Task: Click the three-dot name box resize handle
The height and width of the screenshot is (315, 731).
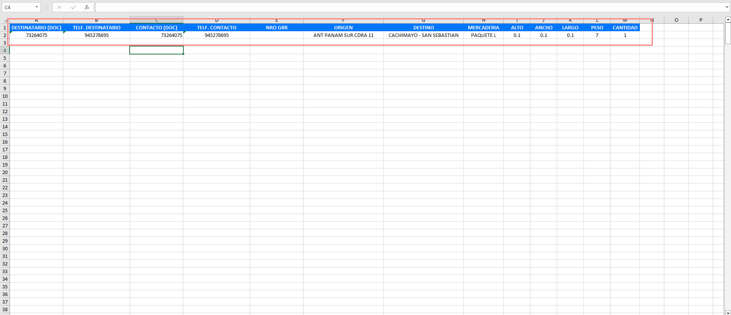Action: point(47,7)
